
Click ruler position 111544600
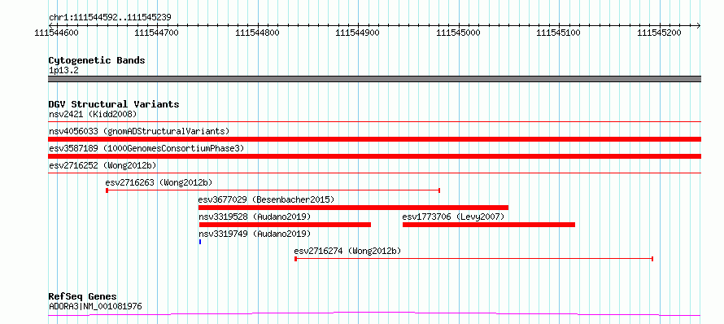[x=56, y=33]
